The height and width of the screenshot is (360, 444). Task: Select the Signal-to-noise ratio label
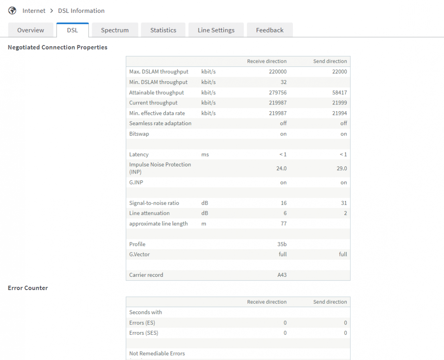click(x=154, y=203)
